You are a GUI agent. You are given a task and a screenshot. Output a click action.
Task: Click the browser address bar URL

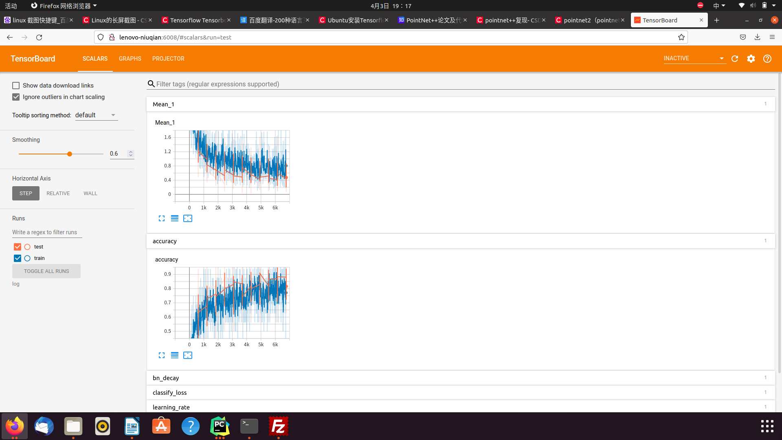point(175,37)
